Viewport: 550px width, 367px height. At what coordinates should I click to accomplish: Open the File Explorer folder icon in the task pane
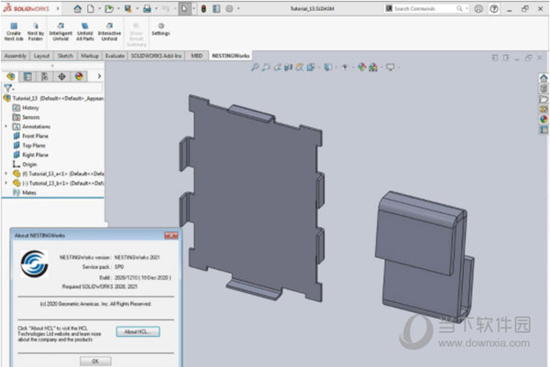coord(544,100)
